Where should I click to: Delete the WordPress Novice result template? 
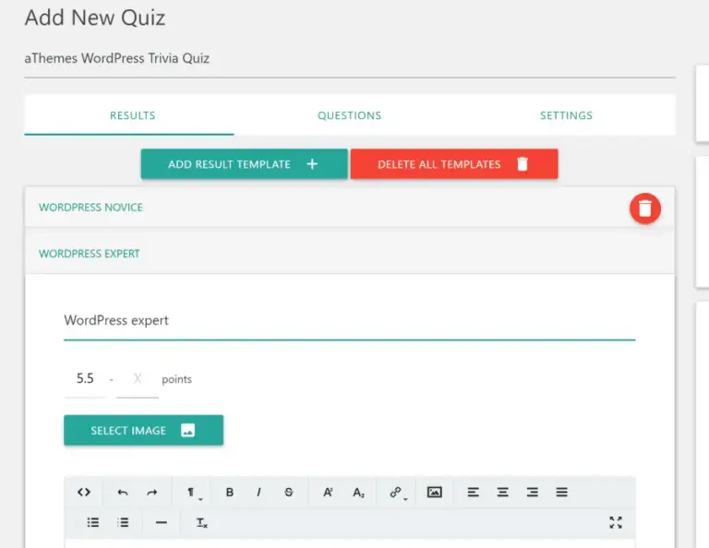645,208
